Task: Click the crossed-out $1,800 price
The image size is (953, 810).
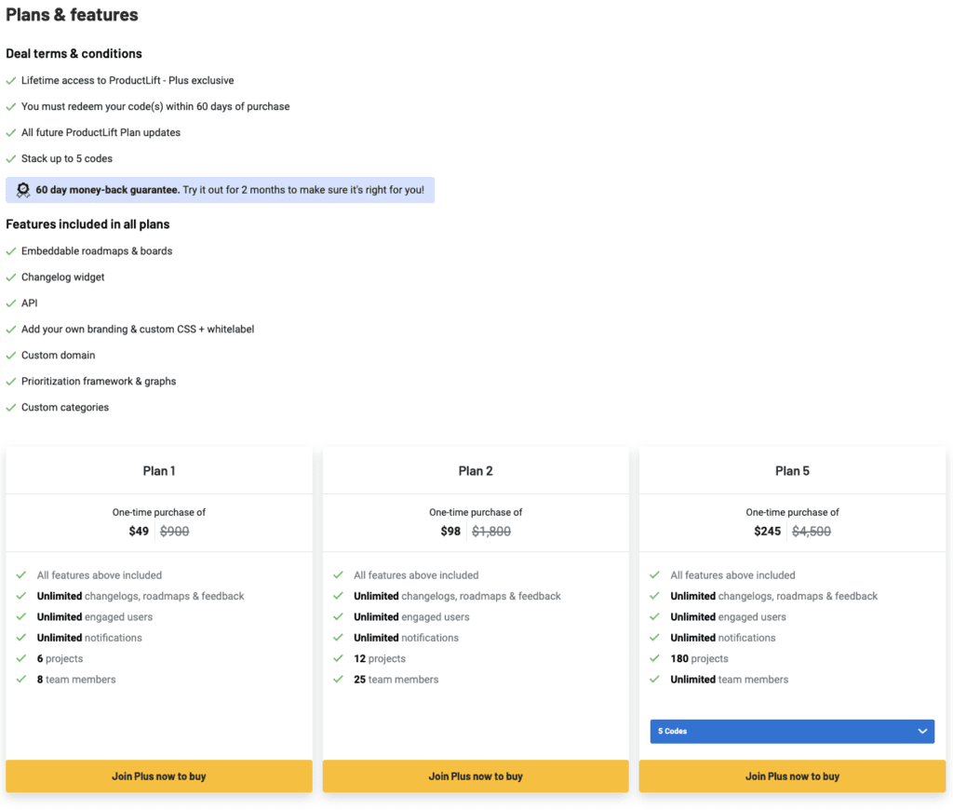Action: click(491, 532)
